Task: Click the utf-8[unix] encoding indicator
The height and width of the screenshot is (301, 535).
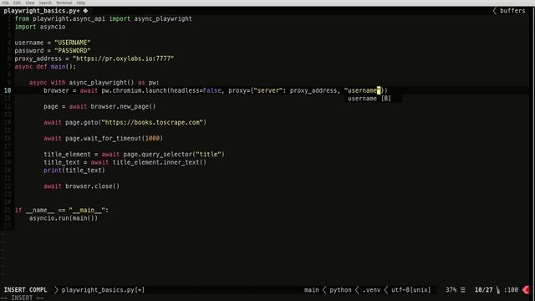Action: tap(410, 290)
